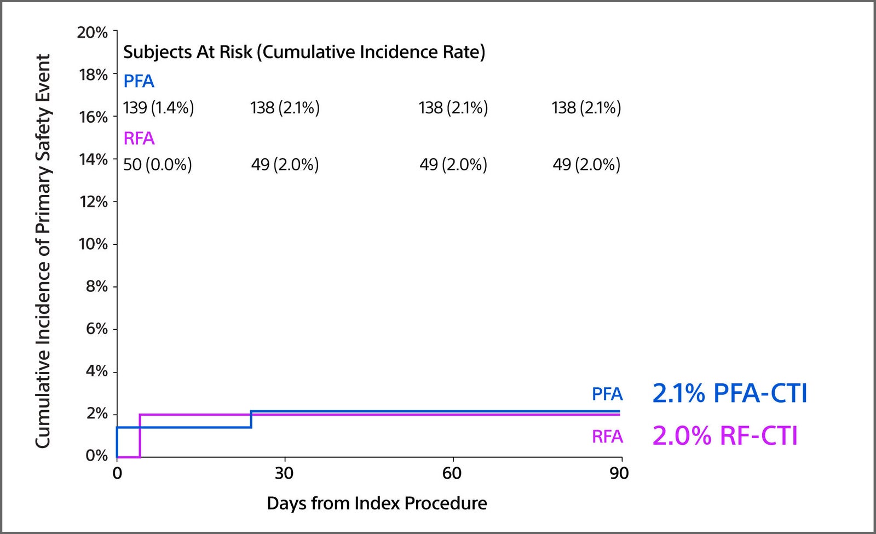876x534 pixels.
Task: Click the first PFA 138 (2.1%) entry
Action: point(285,108)
